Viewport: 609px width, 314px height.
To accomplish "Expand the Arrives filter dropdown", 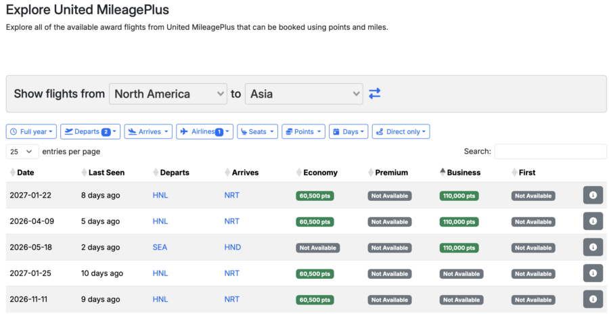I will 148,132.
